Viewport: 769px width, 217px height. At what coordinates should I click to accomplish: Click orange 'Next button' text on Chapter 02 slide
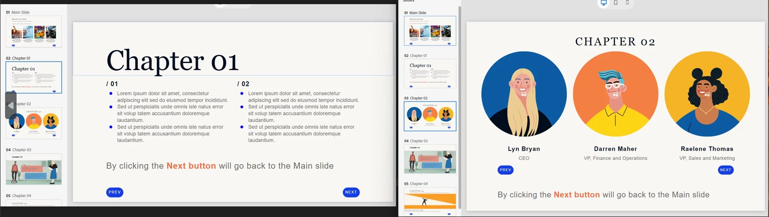click(x=577, y=195)
